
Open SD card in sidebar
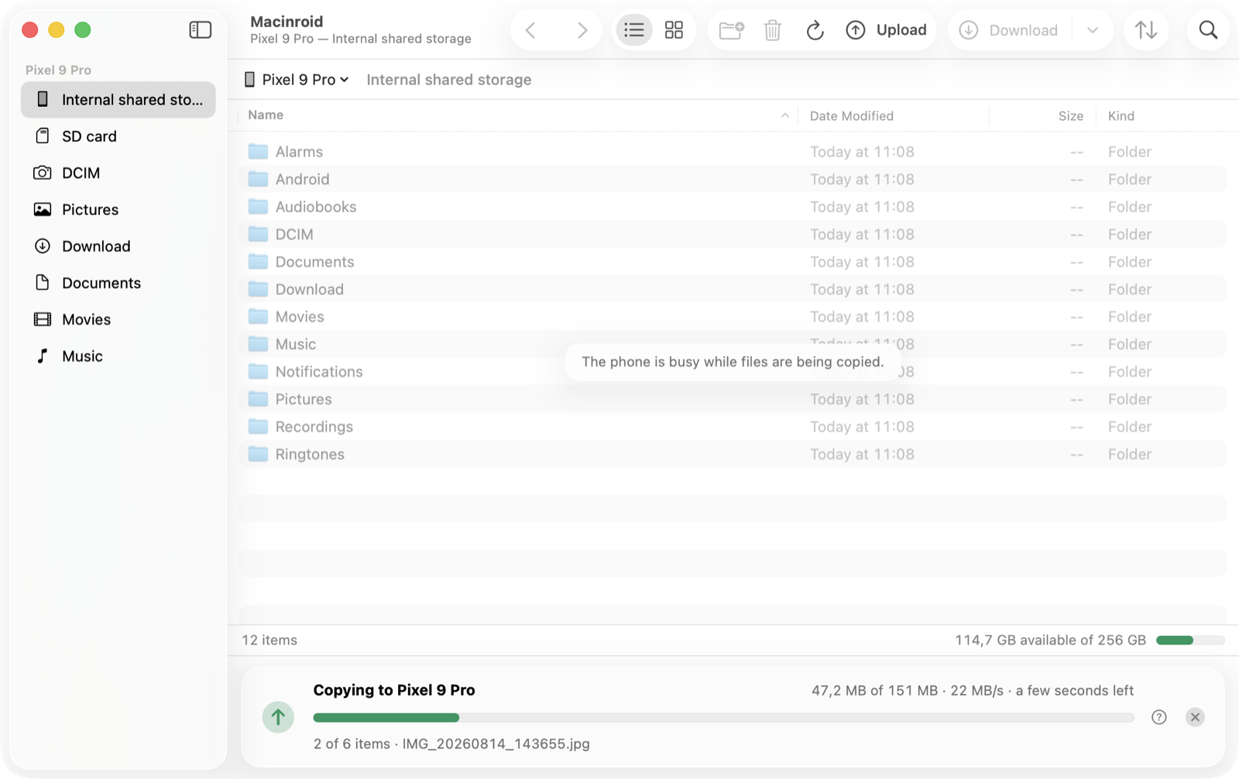click(118, 136)
